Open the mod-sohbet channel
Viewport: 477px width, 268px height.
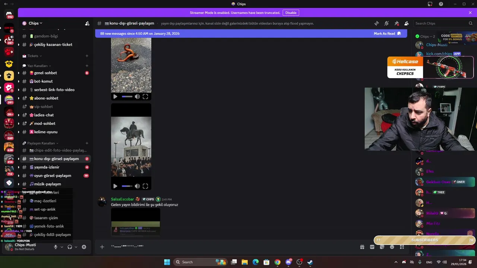[x=55, y=124]
